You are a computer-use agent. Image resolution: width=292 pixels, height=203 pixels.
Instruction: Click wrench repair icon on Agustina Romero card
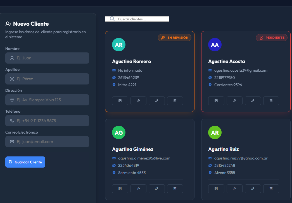tap(138, 101)
